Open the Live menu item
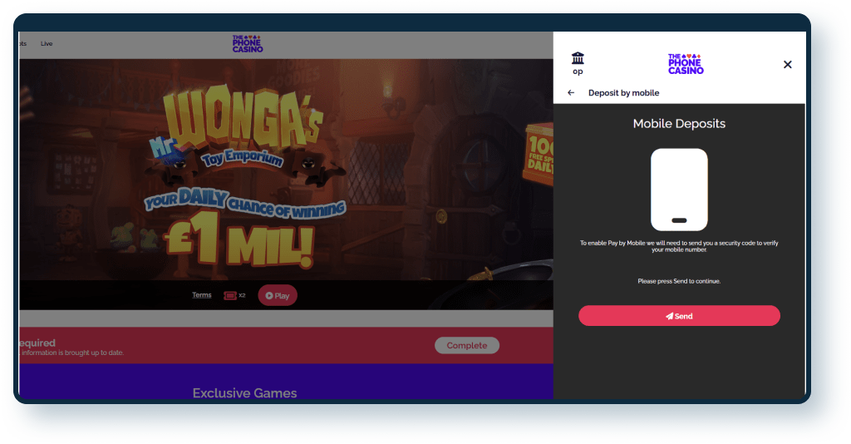This screenshot has width=851, height=444. (x=47, y=44)
